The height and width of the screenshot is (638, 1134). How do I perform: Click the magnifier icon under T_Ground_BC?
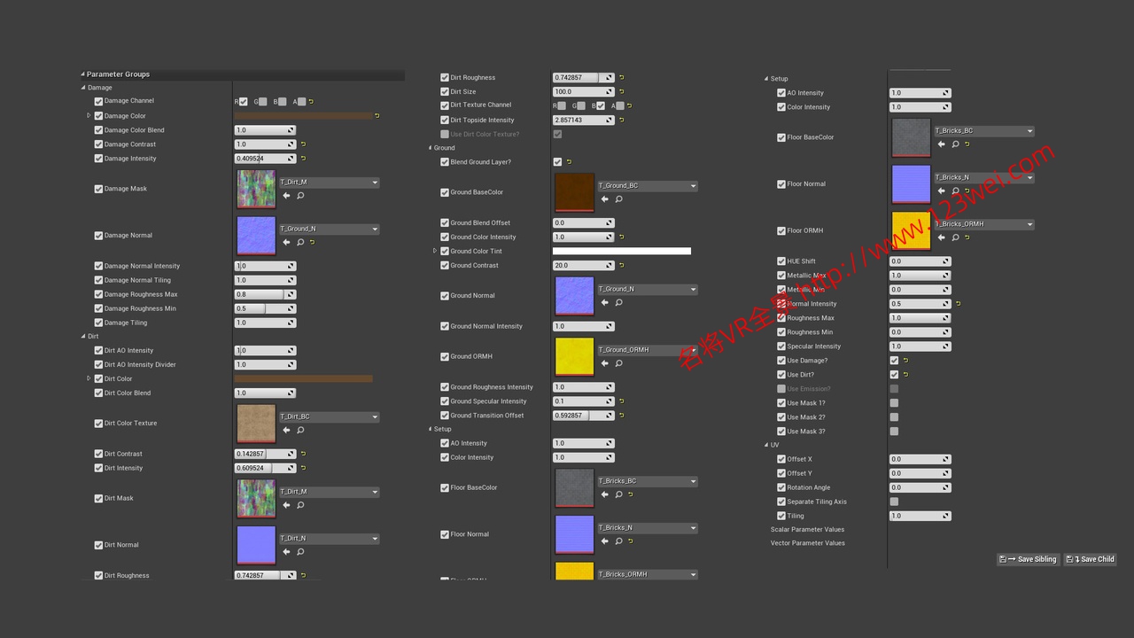tap(618, 199)
